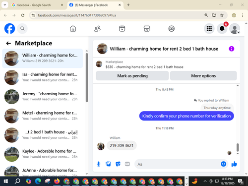The width and height of the screenshot is (248, 186).
Task: Click the conversation list scrollbar
Action: (87, 77)
